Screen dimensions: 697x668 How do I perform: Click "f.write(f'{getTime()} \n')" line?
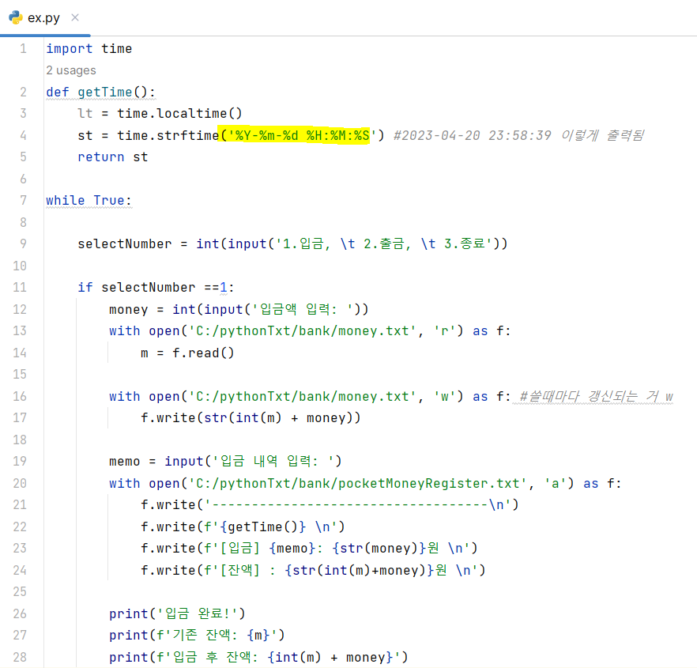click(x=243, y=527)
